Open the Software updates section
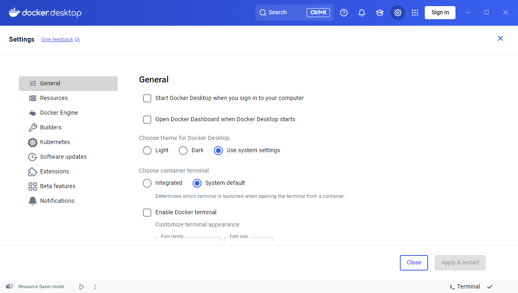The width and height of the screenshot is (518, 293). [63, 157]
